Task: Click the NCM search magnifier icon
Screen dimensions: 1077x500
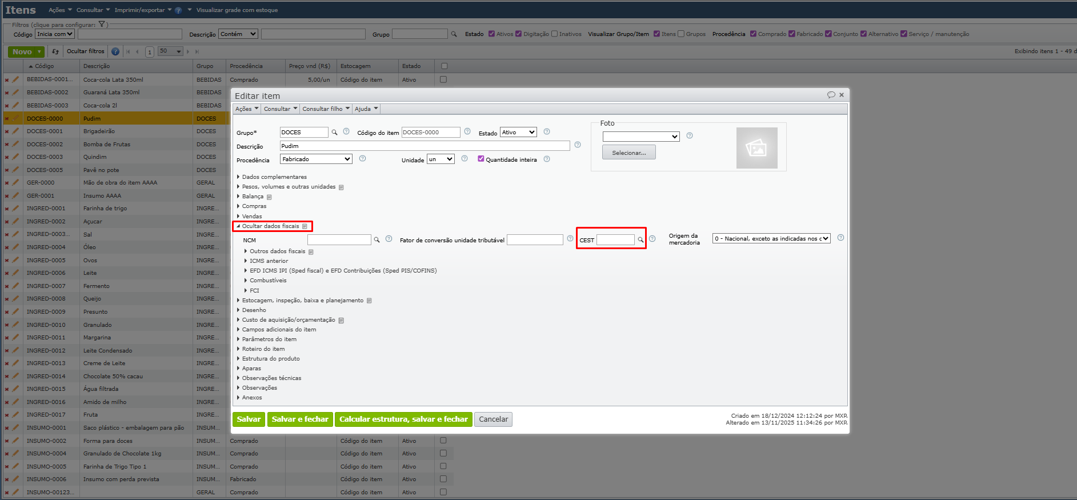Action: click(x=377, y=240)
